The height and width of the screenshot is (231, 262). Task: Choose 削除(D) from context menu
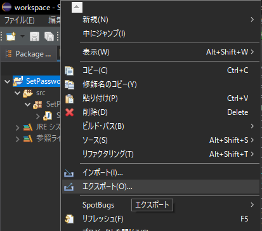pyautogui.click(x=161, y=112)
